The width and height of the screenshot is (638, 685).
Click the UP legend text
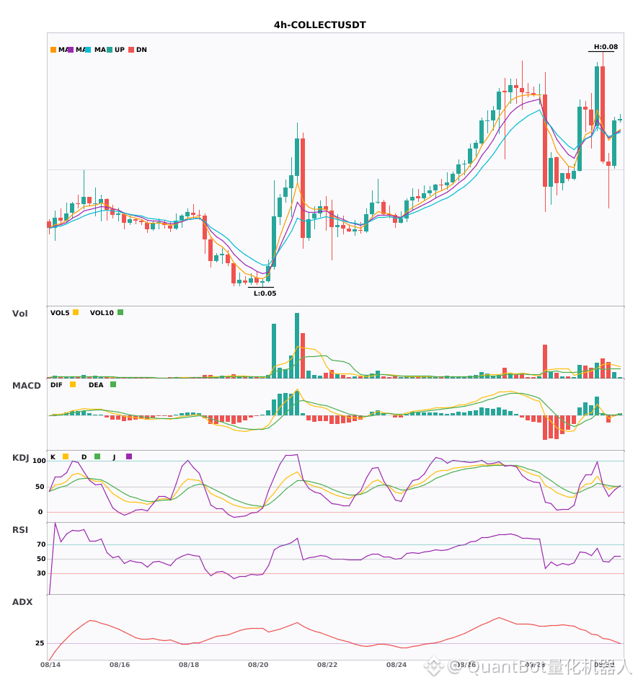[x=120, y=50]
